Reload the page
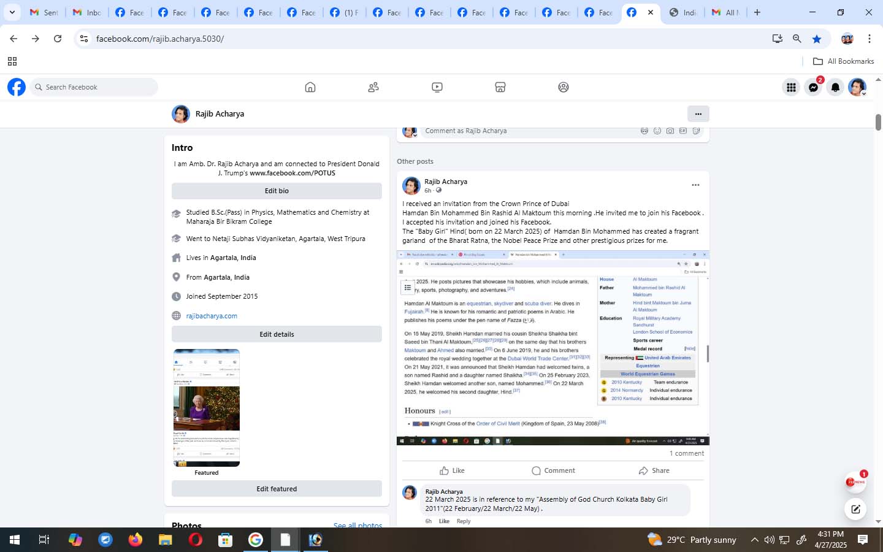This screenshot has height=552, width=883. [58, 39]
